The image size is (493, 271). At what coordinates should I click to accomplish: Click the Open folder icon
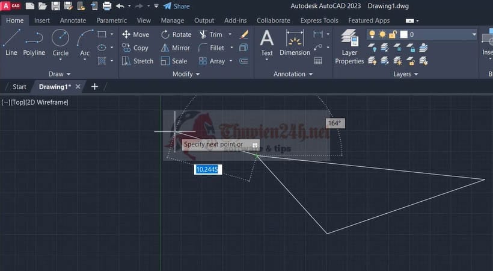(43, 6)
